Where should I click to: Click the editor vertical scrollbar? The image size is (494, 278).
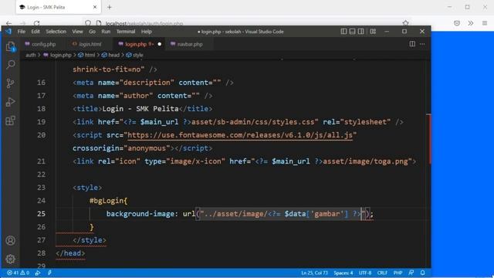[428, 164]
